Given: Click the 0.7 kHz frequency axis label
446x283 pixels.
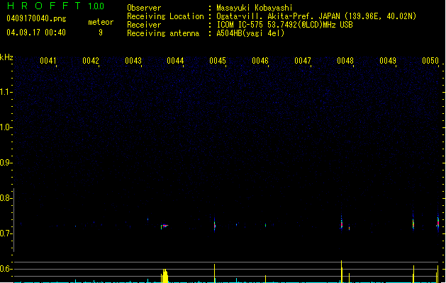Looking at the screenshot, I should (x=6, y=233).
